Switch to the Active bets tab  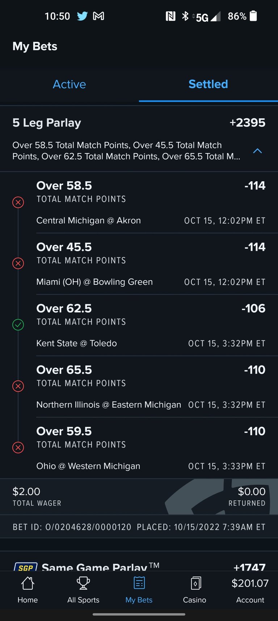(x=69, y=84)
